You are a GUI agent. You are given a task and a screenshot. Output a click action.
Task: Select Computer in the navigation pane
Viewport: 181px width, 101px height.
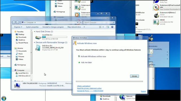pos(21,70)
